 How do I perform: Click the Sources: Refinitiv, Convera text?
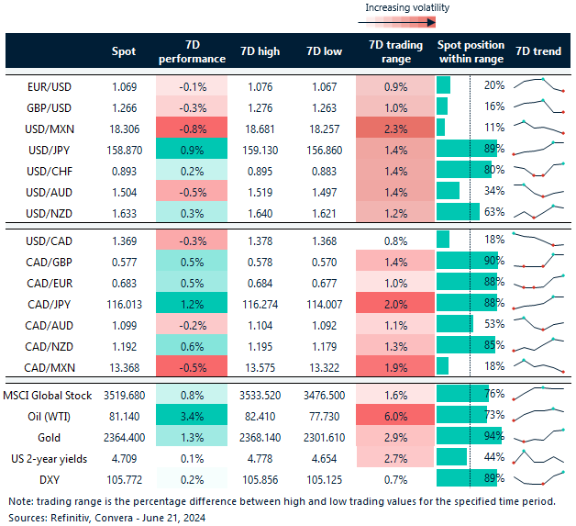[106, 518]
